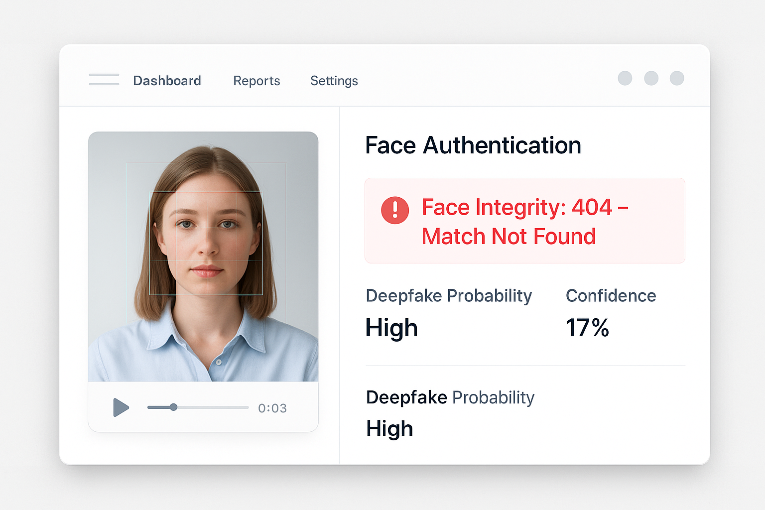The height and width of the screenshot is (510, 765).
Task: Open the hamburger menu icon
Action: coord(104,80)
